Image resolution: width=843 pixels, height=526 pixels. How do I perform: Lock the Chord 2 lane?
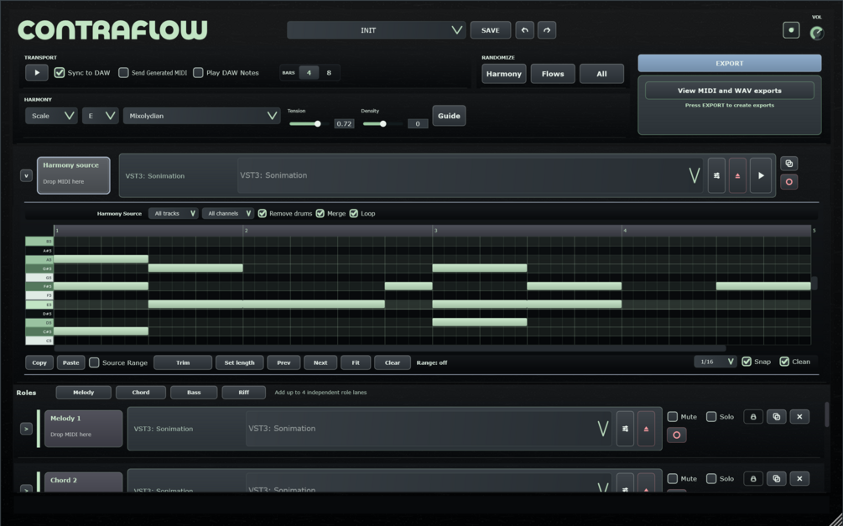coord(753,479)
